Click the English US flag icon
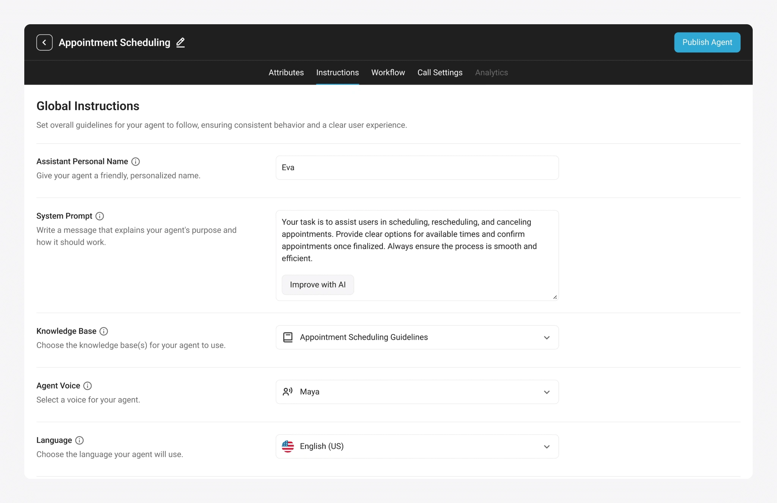This screenshot has width=777, height=503. coord(288,446)
